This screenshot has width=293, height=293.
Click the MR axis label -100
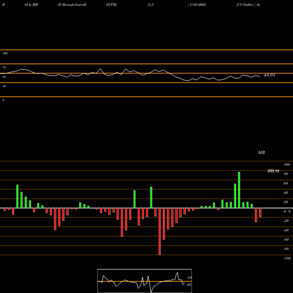[x=287, y=258]
